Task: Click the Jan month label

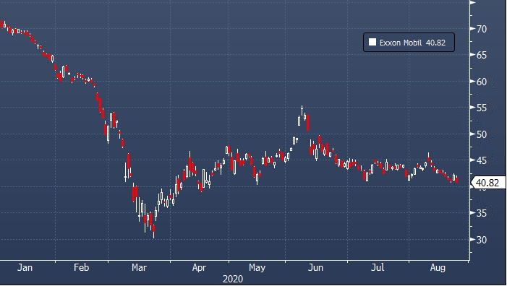Action: click(25, 268)
